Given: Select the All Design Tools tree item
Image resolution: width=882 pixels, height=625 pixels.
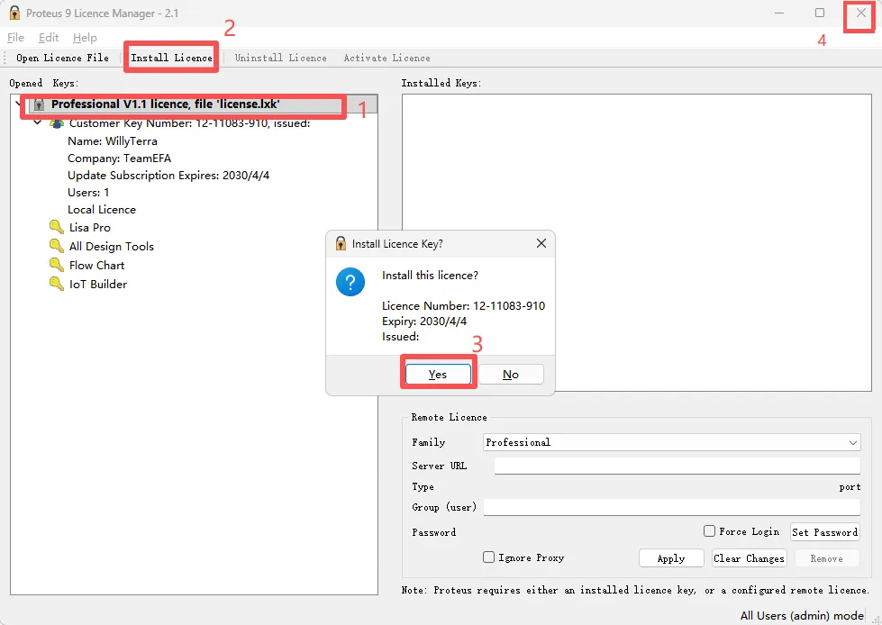Looking at the screenshot, I should [112, 246].
